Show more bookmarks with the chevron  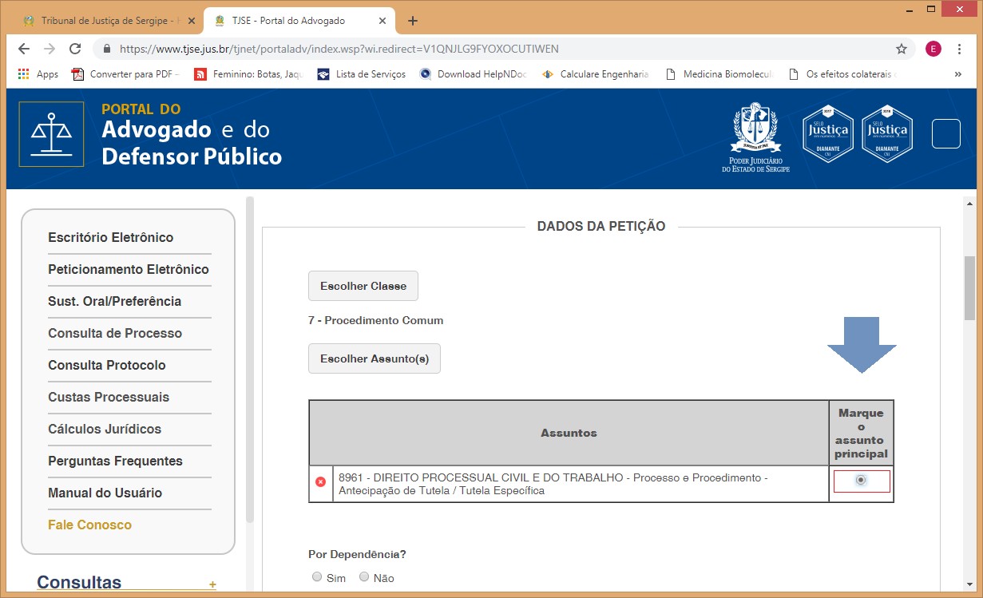point(957,74)
